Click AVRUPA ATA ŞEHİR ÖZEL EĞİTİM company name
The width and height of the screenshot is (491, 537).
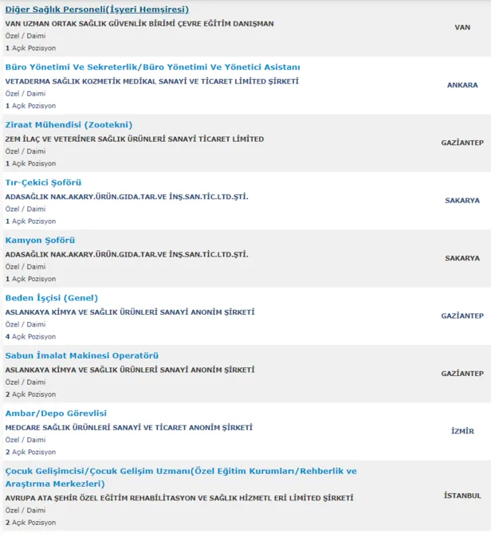179,498
